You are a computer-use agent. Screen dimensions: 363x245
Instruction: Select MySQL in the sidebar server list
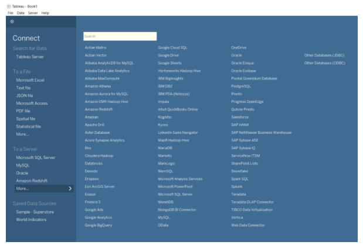[23, 165]
